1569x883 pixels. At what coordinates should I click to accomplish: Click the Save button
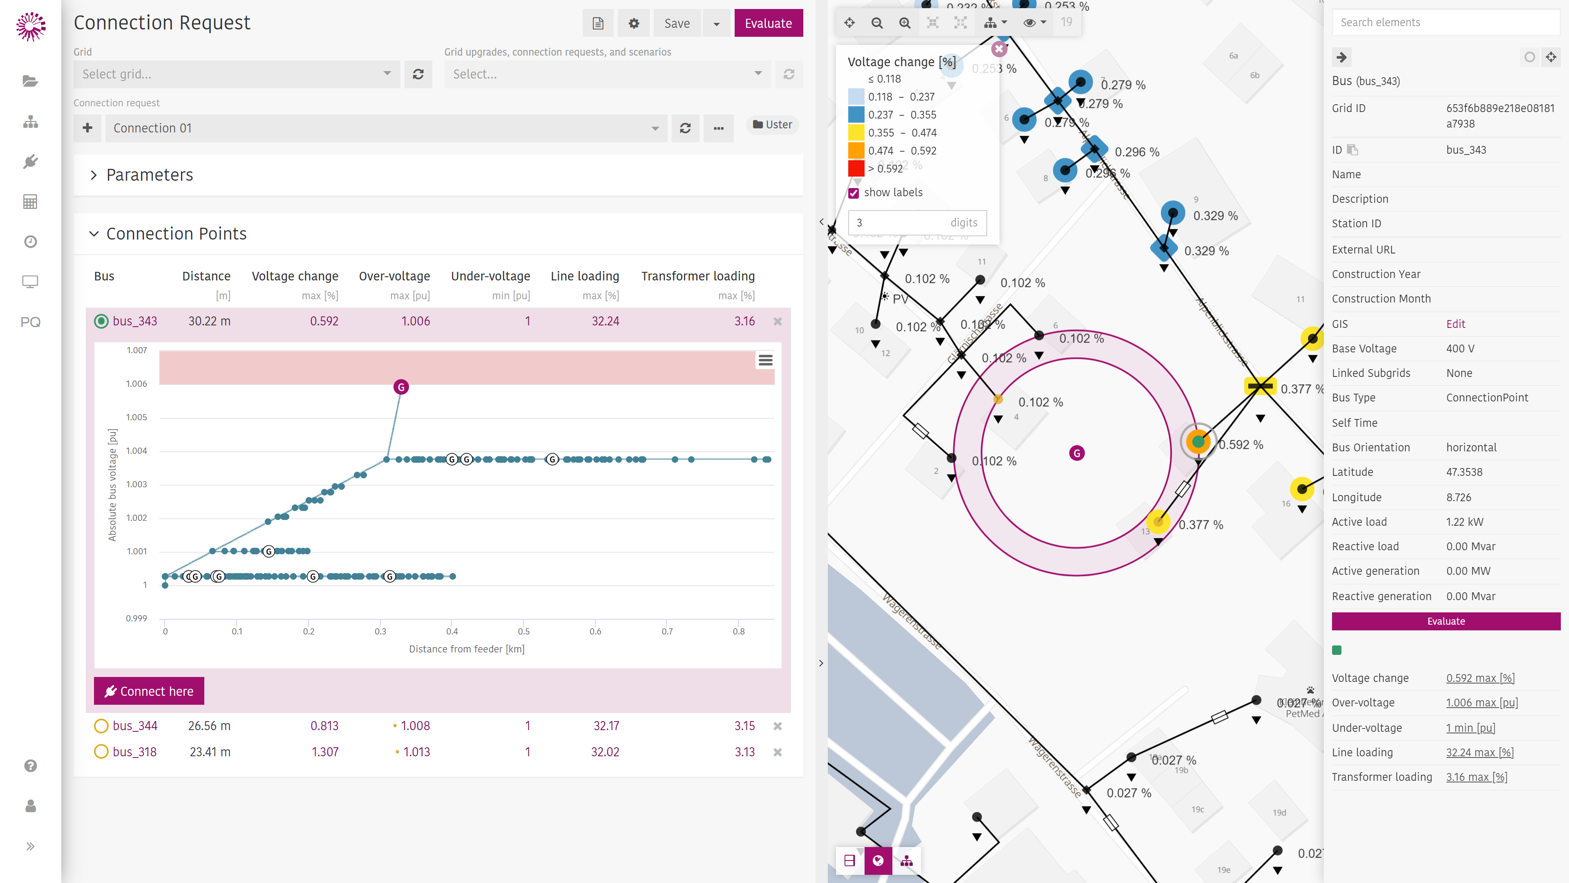pyautogui.click(x=677, y=23)
